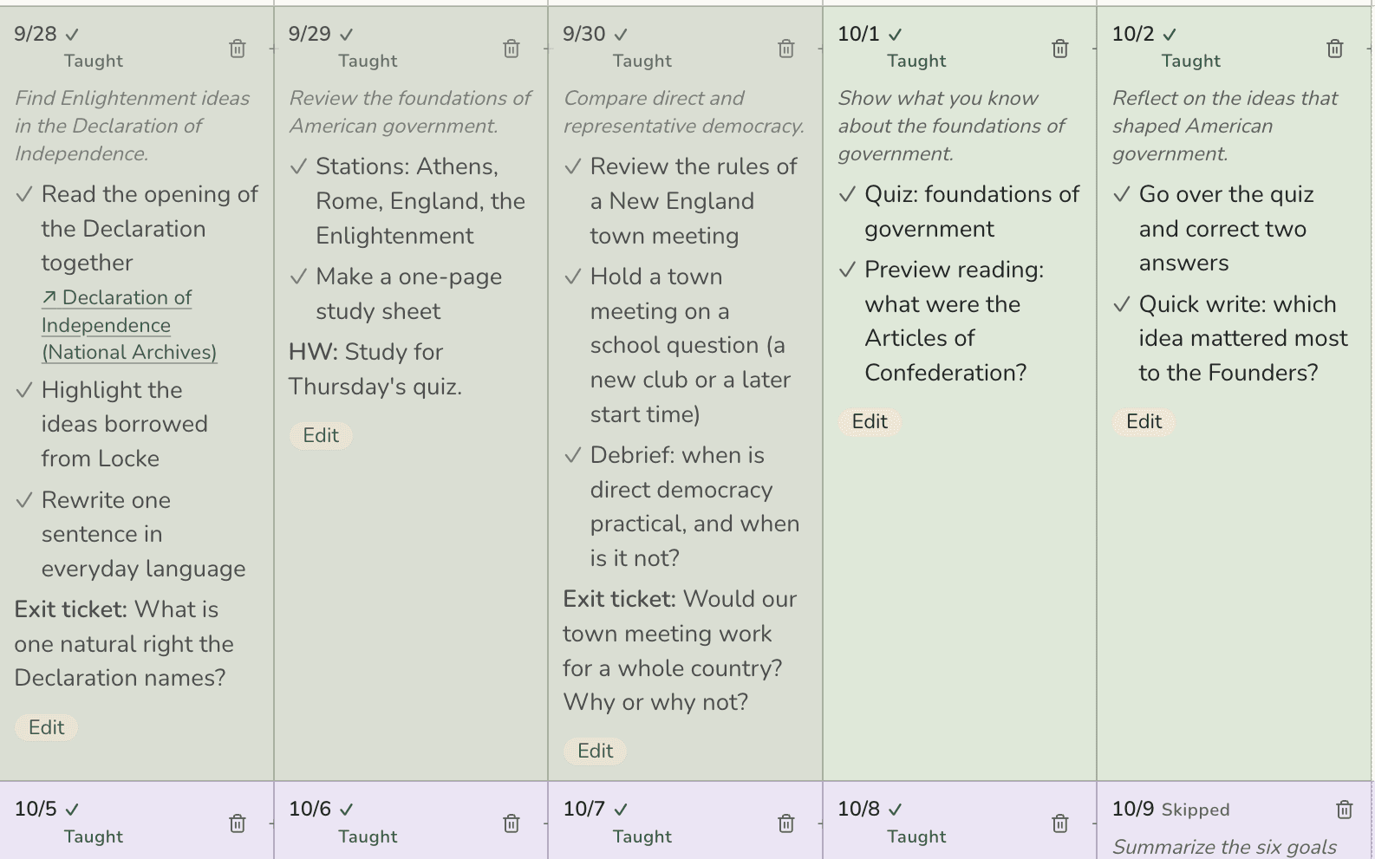This screenshot has width=1375, height=859.
Task: Toggle 'Quiz: foundations of government' checkmark
Action: (x=848, y=195)
